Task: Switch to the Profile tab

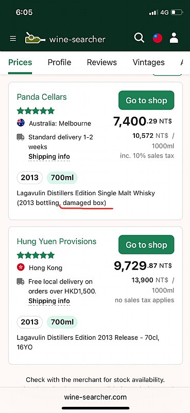Action: click(59, 62)
